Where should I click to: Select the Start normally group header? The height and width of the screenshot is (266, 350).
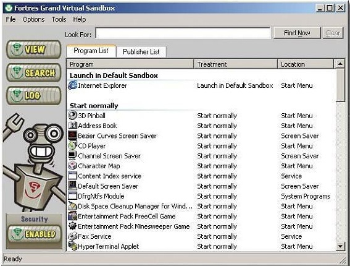point(94,106)
